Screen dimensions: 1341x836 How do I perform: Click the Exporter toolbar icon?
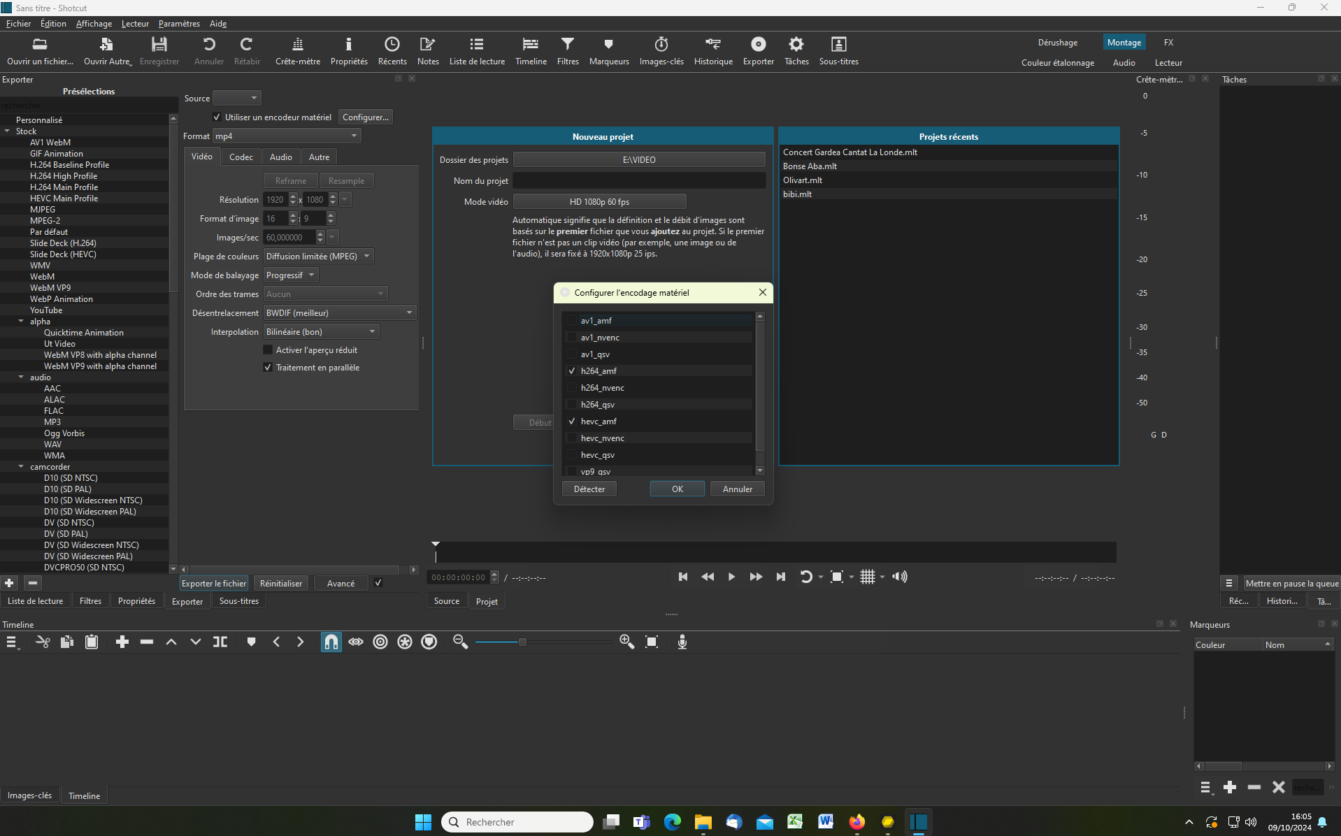point(759,51)
